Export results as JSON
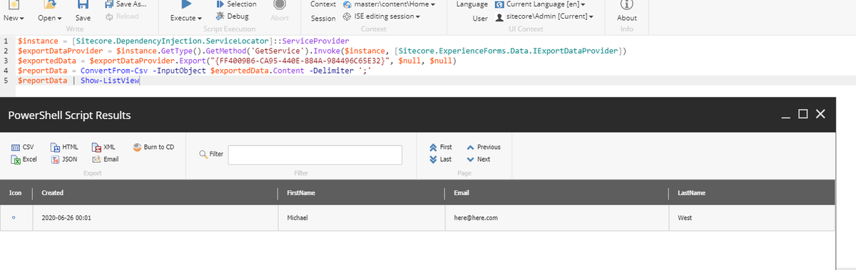 pyautogui.click(x=64, y=159)
